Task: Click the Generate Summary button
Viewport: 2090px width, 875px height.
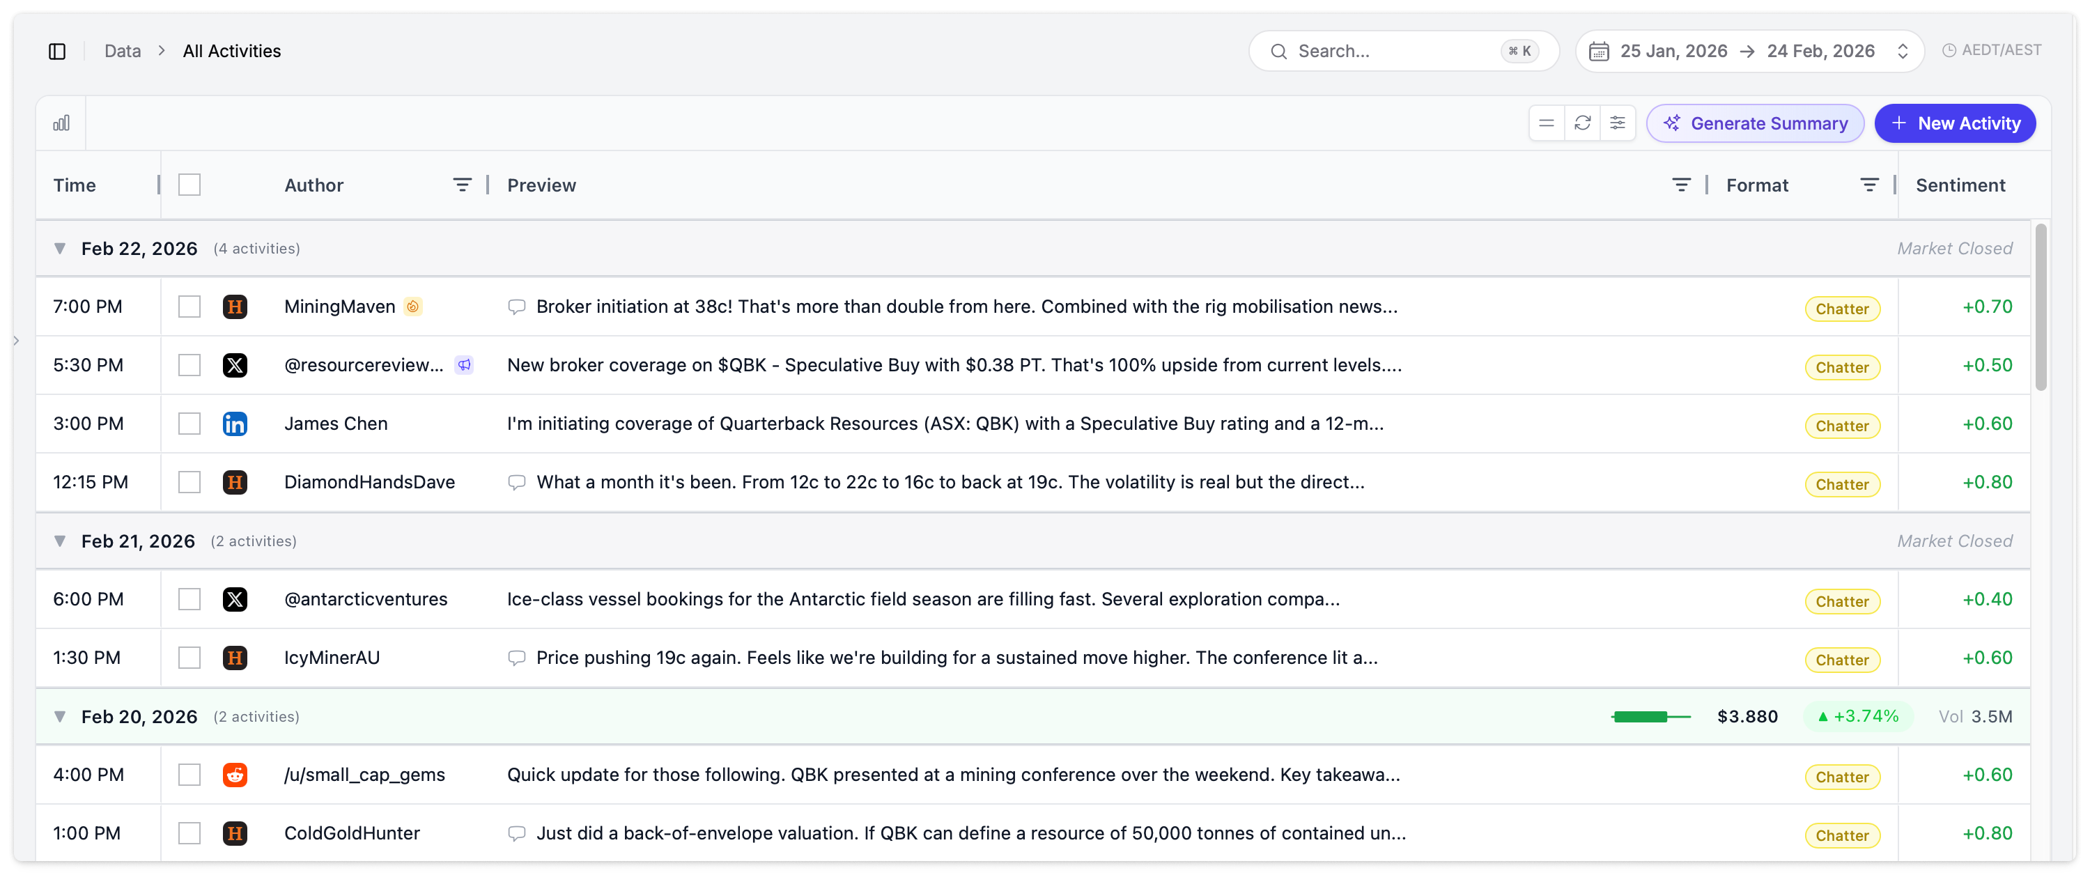Action: tap(1755, 123)
